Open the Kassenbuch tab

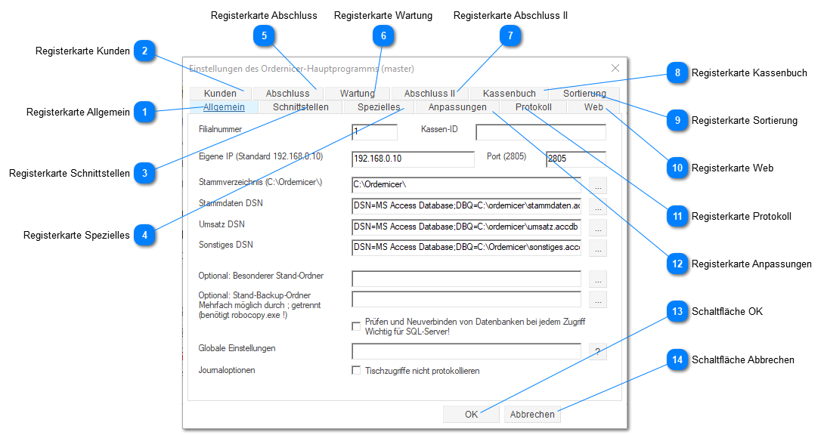click(509, 94)
